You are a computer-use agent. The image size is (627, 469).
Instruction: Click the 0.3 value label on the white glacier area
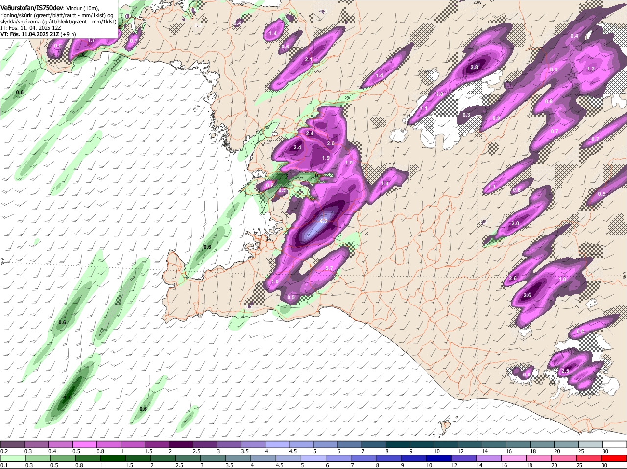click(x=466, y=115)
